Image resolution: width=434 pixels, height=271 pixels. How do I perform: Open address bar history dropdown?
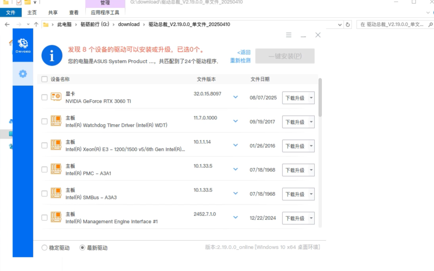[340, 24]
